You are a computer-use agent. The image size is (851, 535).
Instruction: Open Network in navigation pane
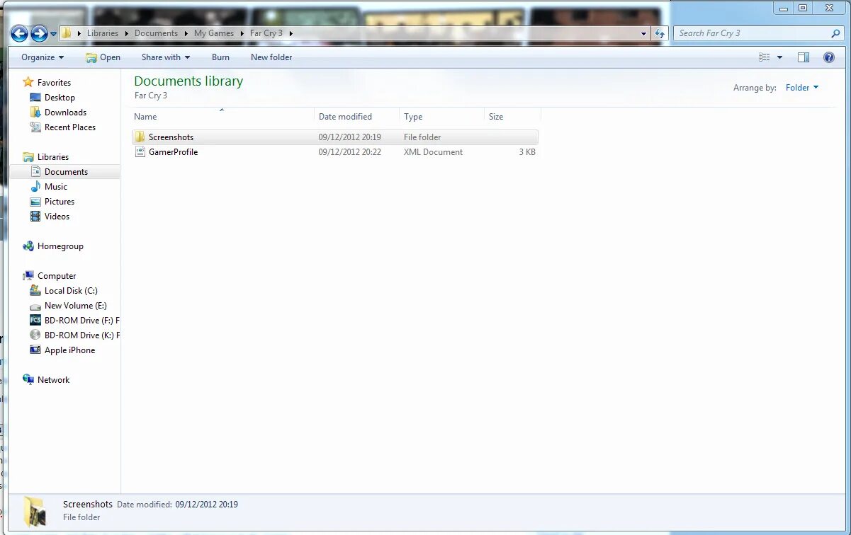tap(53, 380)
